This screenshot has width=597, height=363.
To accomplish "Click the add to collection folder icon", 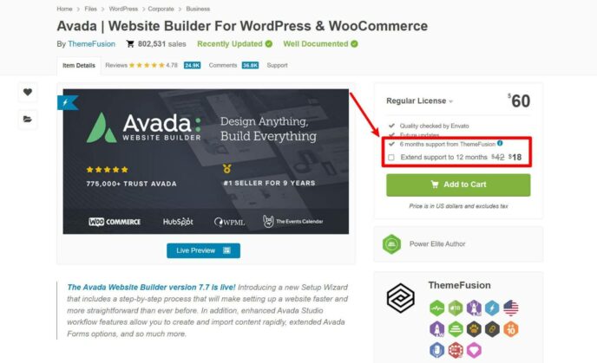I will pyautogui.click(x=28, y=119).
